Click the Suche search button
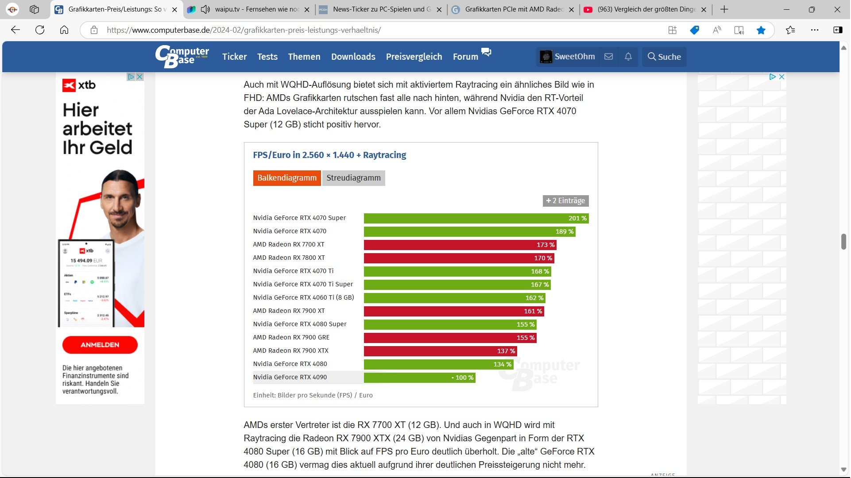This screenshot has width=851, height=478. [664, 57]
